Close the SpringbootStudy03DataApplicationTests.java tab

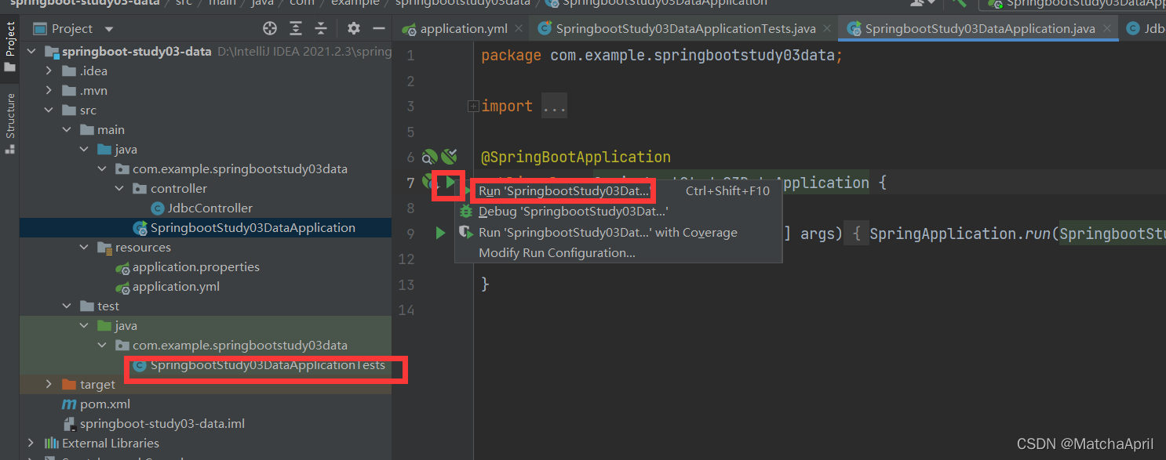[826, 29]
